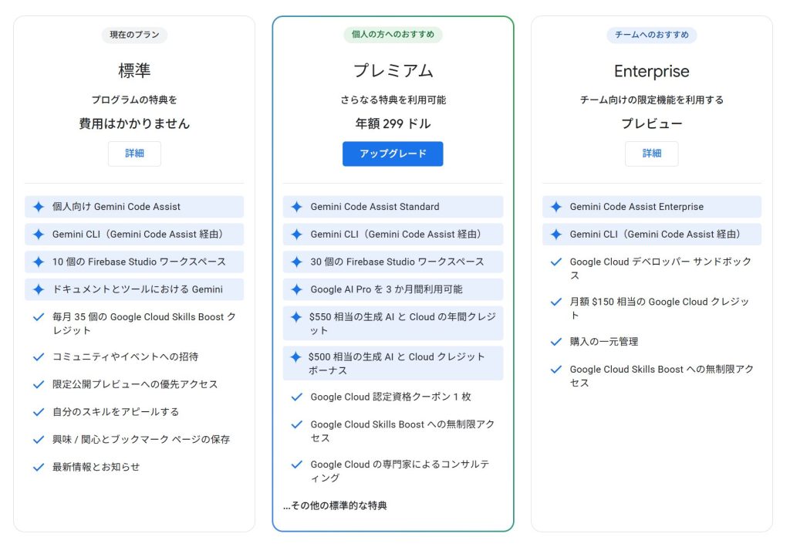The height and width of the screenshot is (544, 790).
Task: Click the アップグレード button
Action: click(393, 154)
